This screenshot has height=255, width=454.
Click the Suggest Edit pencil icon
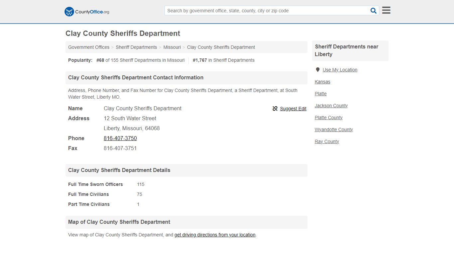[x=275, y=109]
